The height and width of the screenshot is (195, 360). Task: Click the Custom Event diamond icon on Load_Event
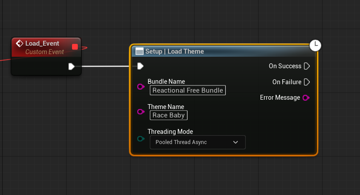(x=20, y=43)
